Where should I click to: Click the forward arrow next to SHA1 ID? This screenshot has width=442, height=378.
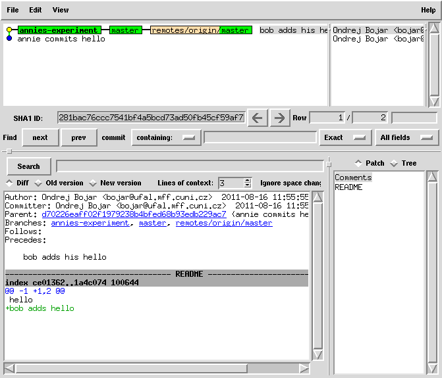tap(279, 118)
